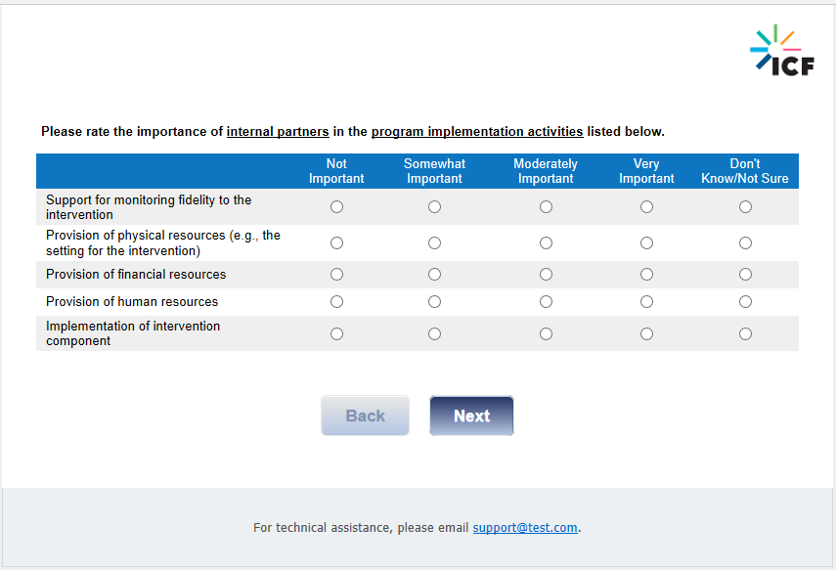Choose Don't Know/Not Sure for physical resources
Image resolution: width=836 pixels, height=570 pixels.
745,242
